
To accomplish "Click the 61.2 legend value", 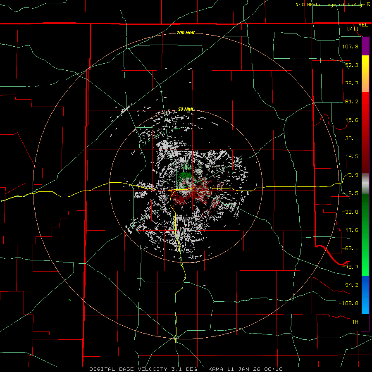I will coord(352,102).
